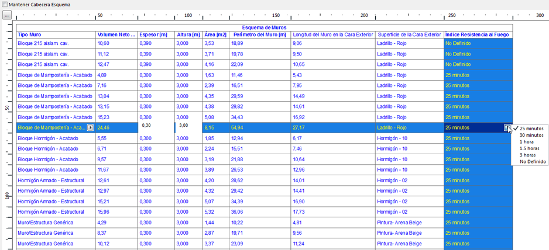This screenshot has width=549, height=250.
Task: Select the checked 25 minutos option
Action: 531,129
